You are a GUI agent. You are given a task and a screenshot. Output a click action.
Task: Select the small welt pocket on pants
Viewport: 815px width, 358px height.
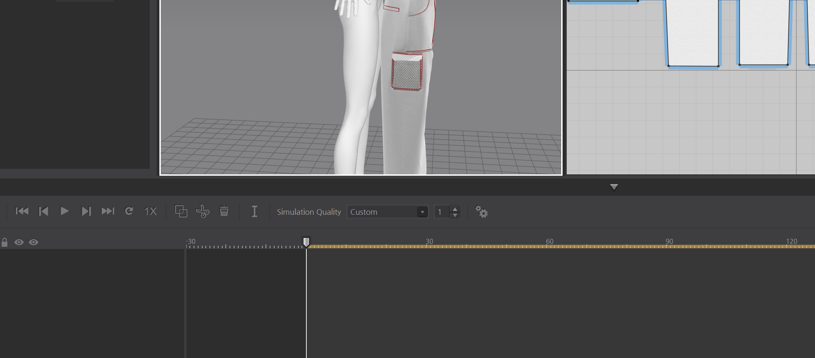pyautogui.click(x=391, y=8)
